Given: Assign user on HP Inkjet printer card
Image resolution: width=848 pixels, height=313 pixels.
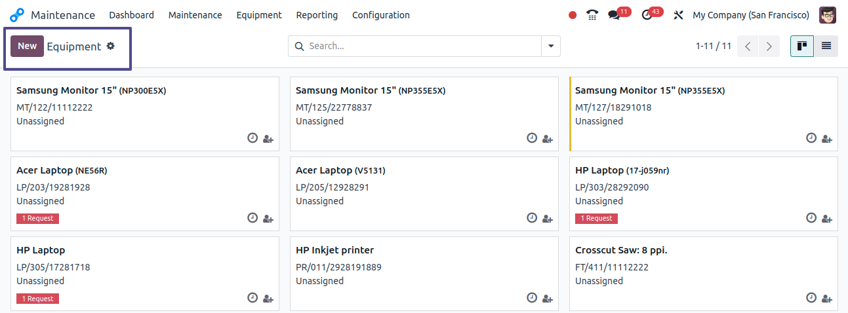Looking at the screenshot, I should (547, 299).
